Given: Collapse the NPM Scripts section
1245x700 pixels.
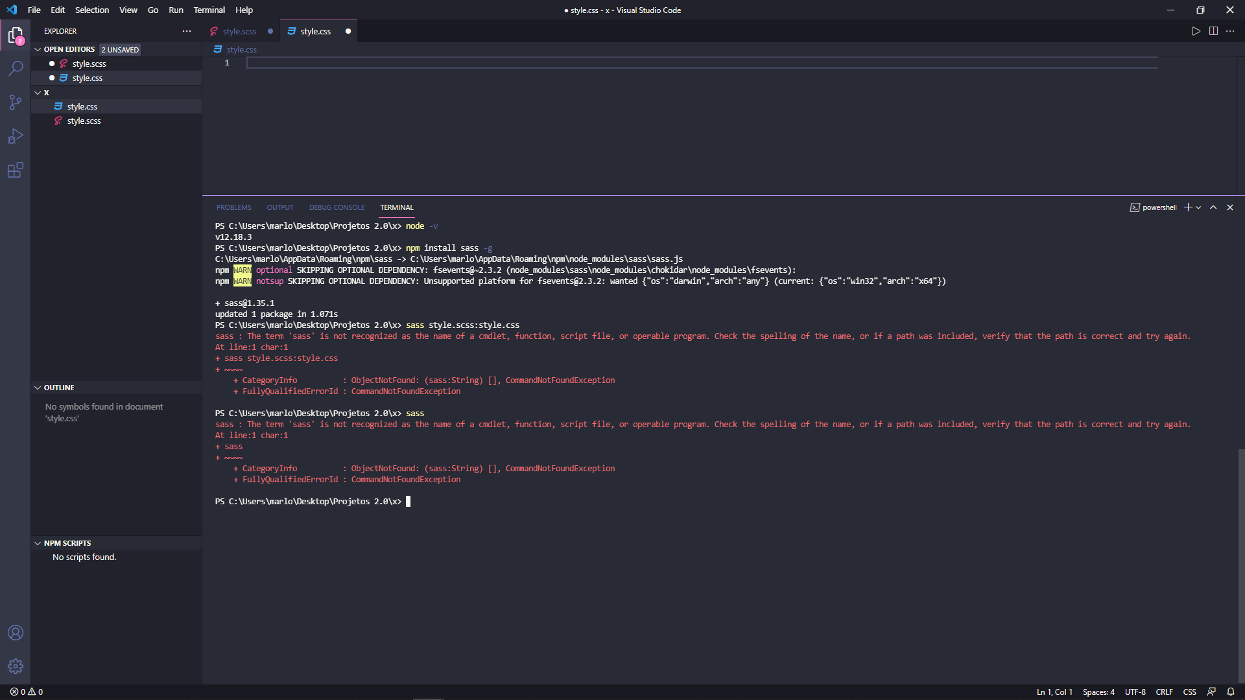Looking at the screenshot, I should 38,543.
